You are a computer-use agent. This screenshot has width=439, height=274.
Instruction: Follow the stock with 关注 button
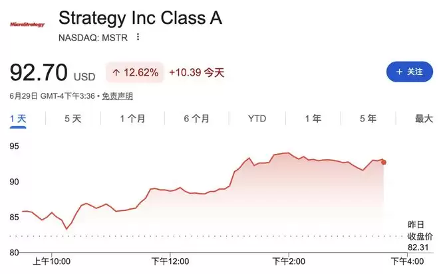point(410,72)
